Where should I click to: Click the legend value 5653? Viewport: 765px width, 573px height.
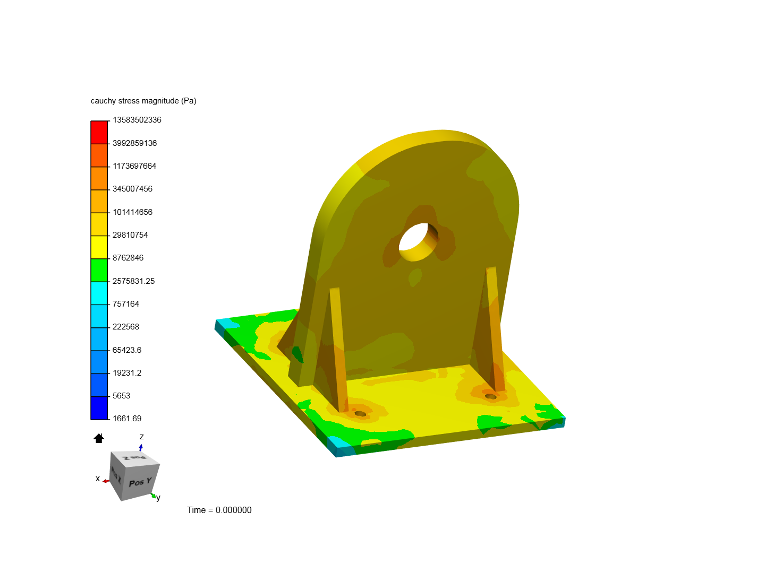pyautogui.click(x=121, y=396)
